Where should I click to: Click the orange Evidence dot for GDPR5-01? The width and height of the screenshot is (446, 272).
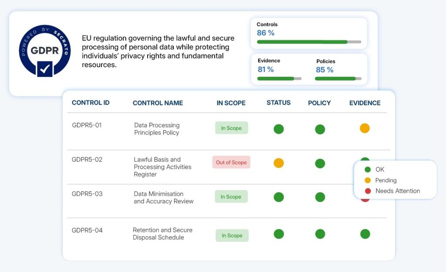(365, 128)
